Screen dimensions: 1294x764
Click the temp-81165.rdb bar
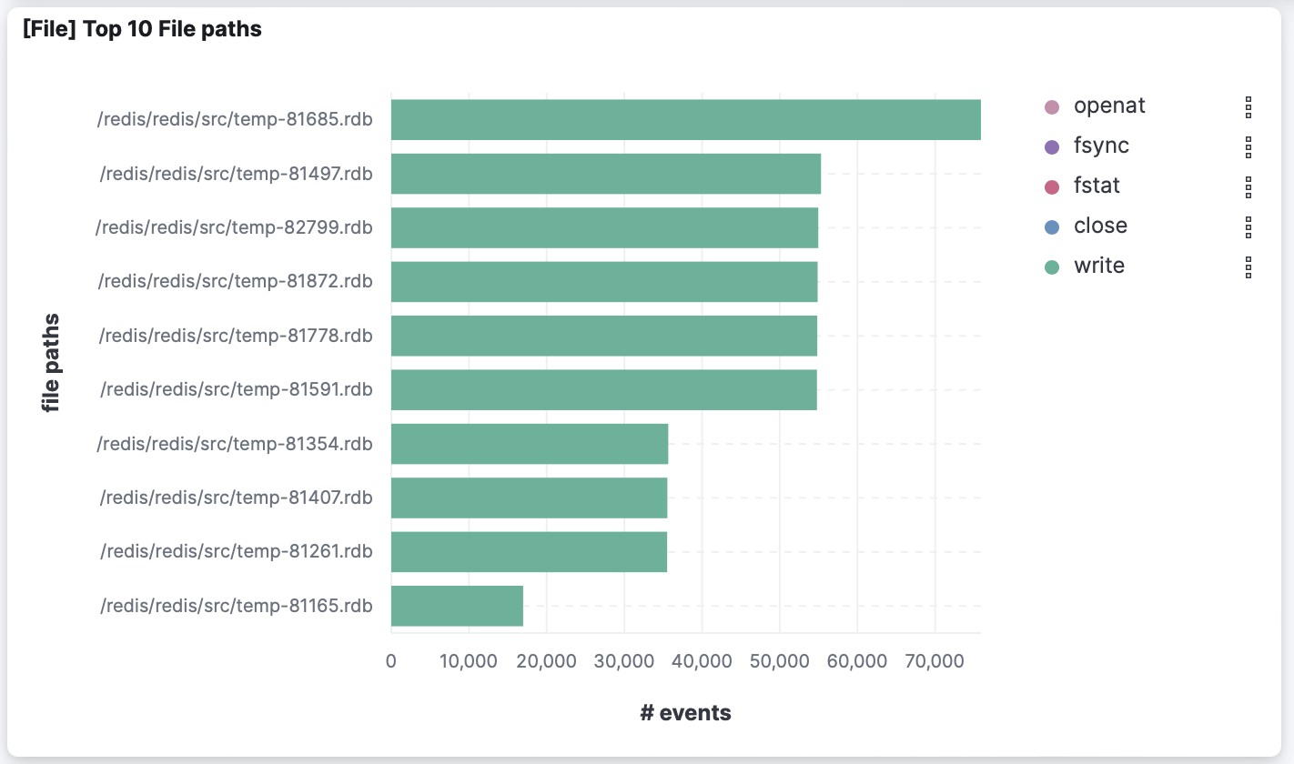point(457,606)
